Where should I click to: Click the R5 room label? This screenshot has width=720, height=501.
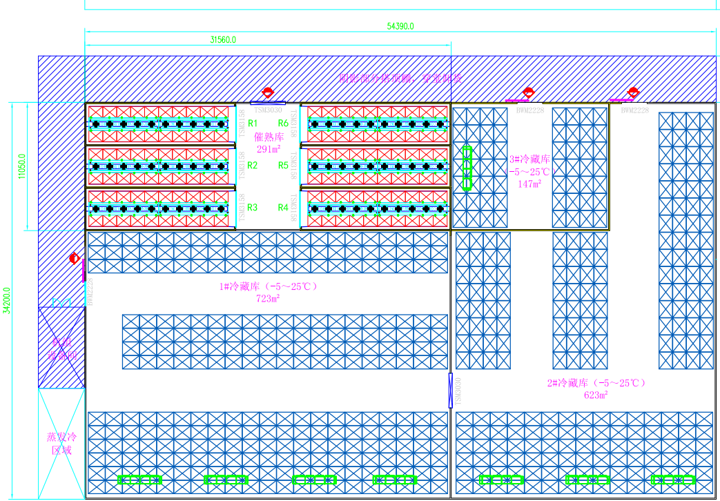click(283, 165)
